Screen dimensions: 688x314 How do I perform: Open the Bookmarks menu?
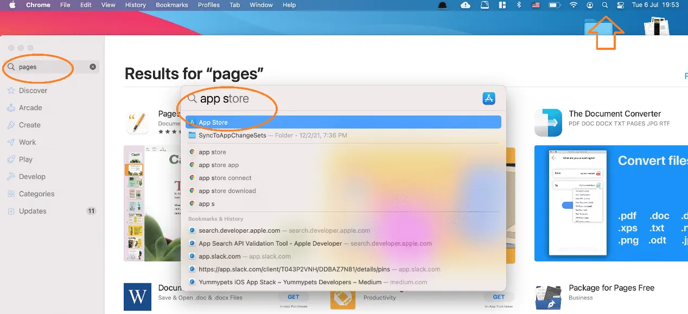[171, 5]
